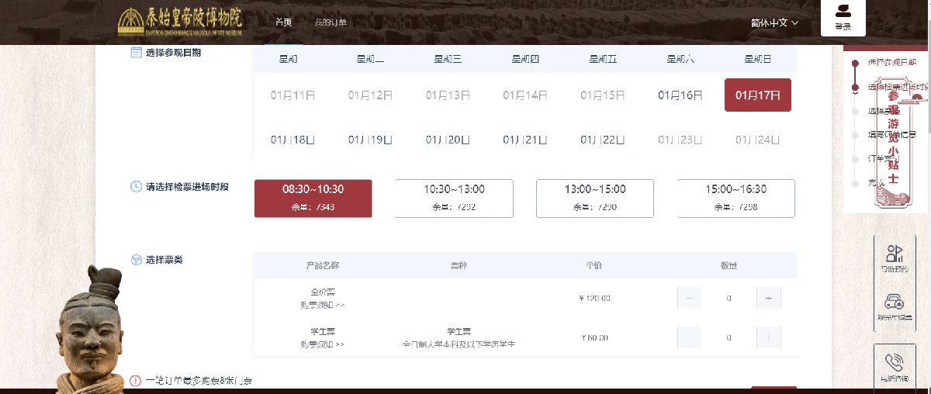Expand the 简体中文 language dropdown
Viewport: 931px width, 394px height.
pyautogui.click(x=774, y=22)
